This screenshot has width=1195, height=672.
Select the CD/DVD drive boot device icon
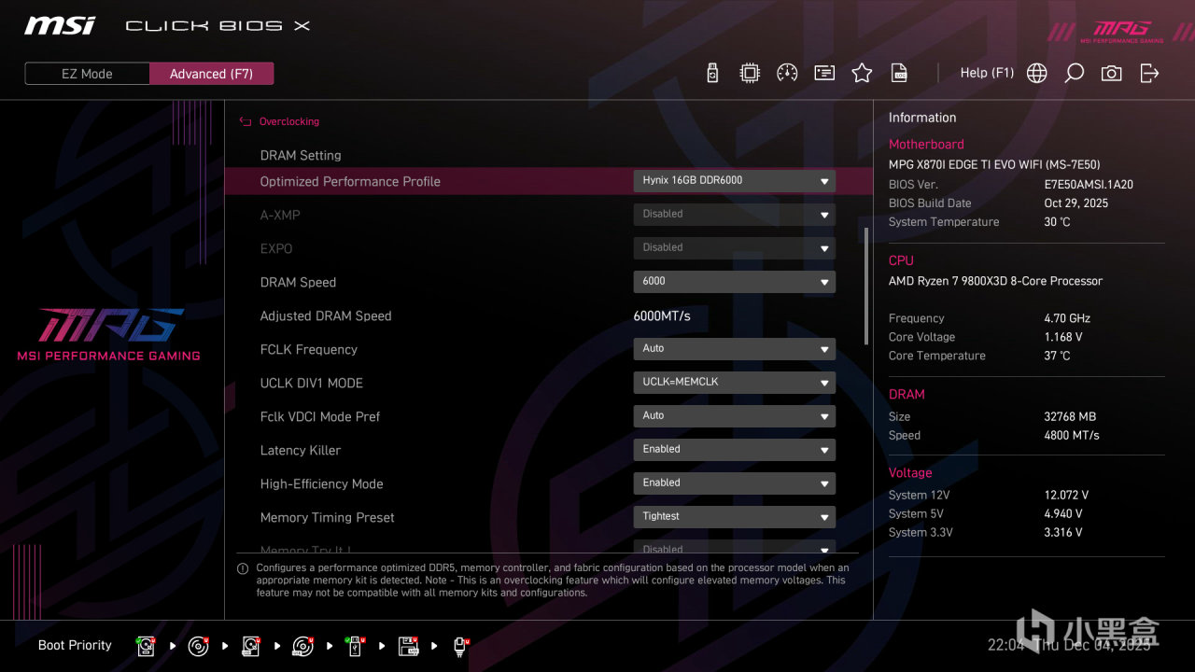[x=198, y=646]
